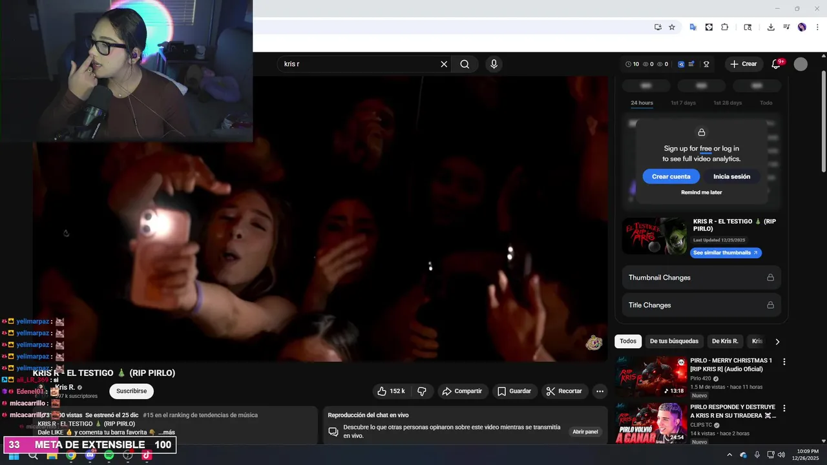Expand the locked Thumbnail Changes section
Viewport: 827px width, 465px height.
pos(701,277)
